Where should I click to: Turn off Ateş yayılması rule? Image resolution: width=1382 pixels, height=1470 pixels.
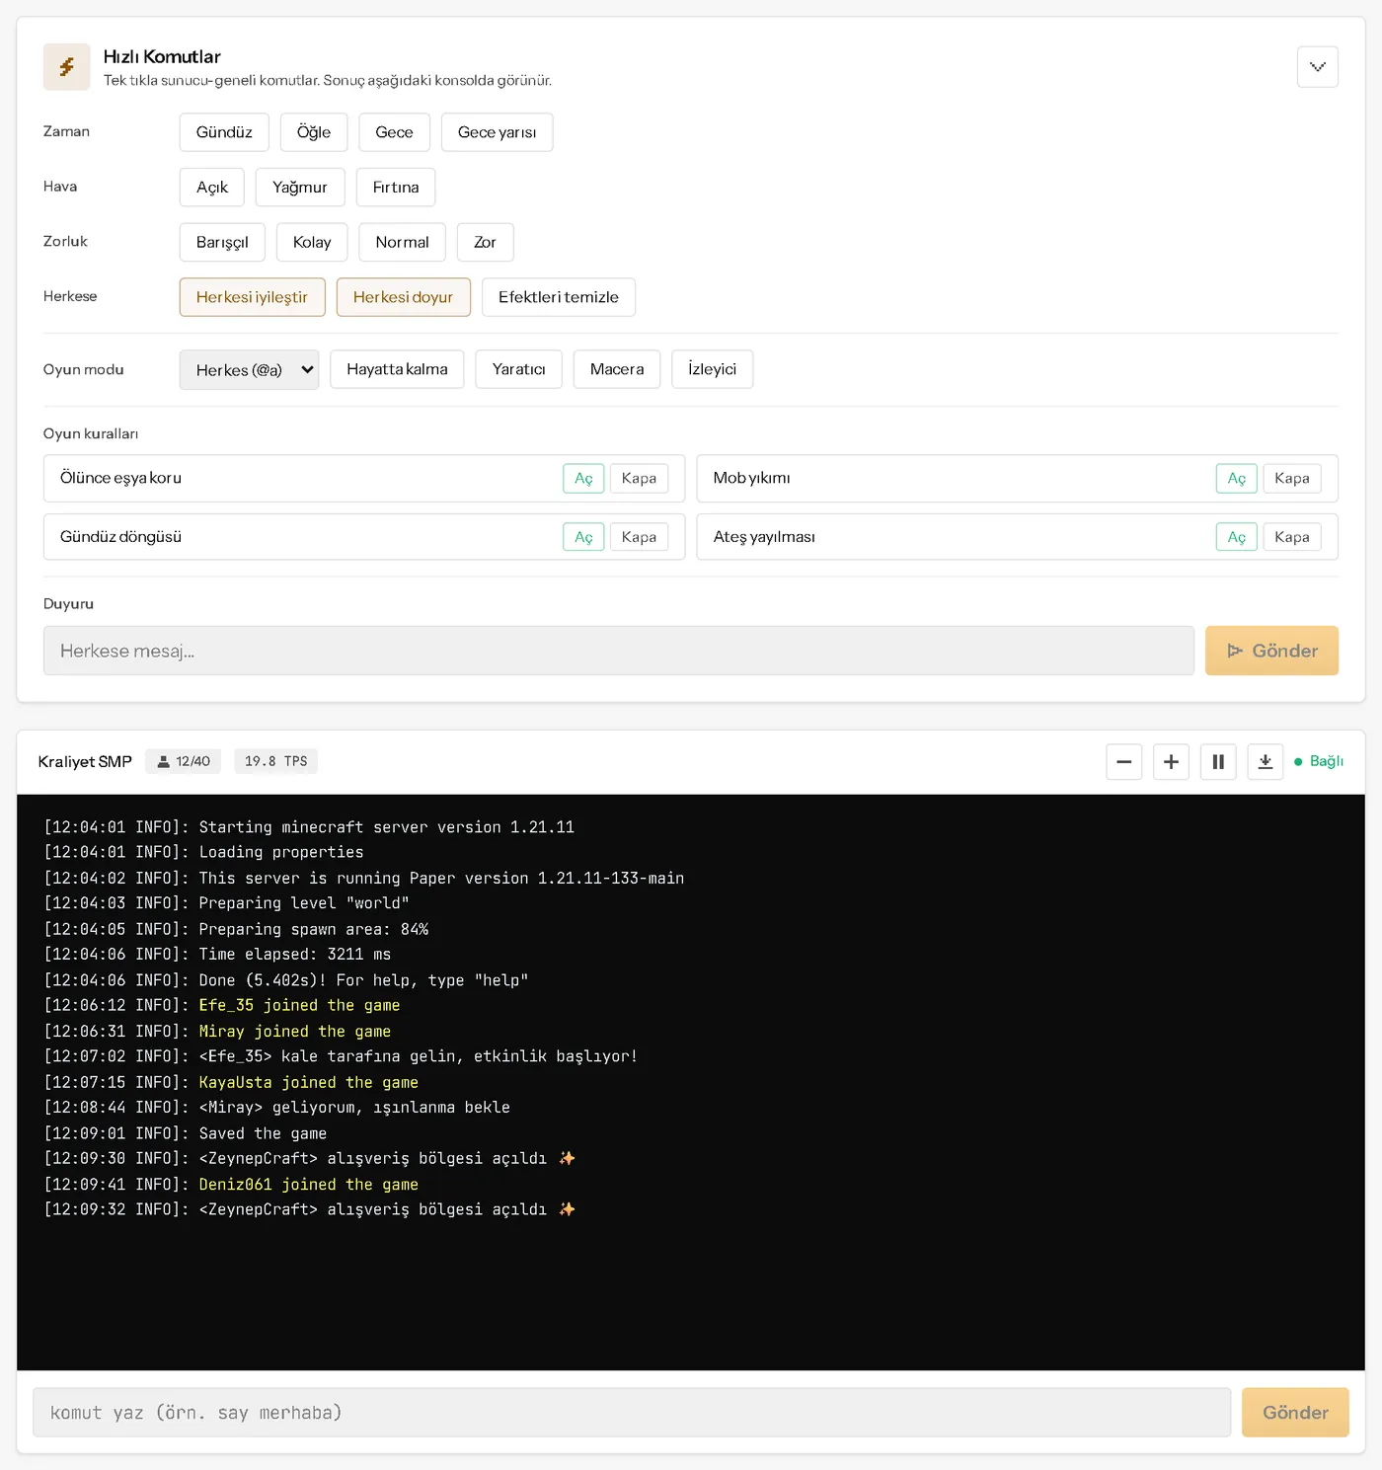coord(1292,537)
